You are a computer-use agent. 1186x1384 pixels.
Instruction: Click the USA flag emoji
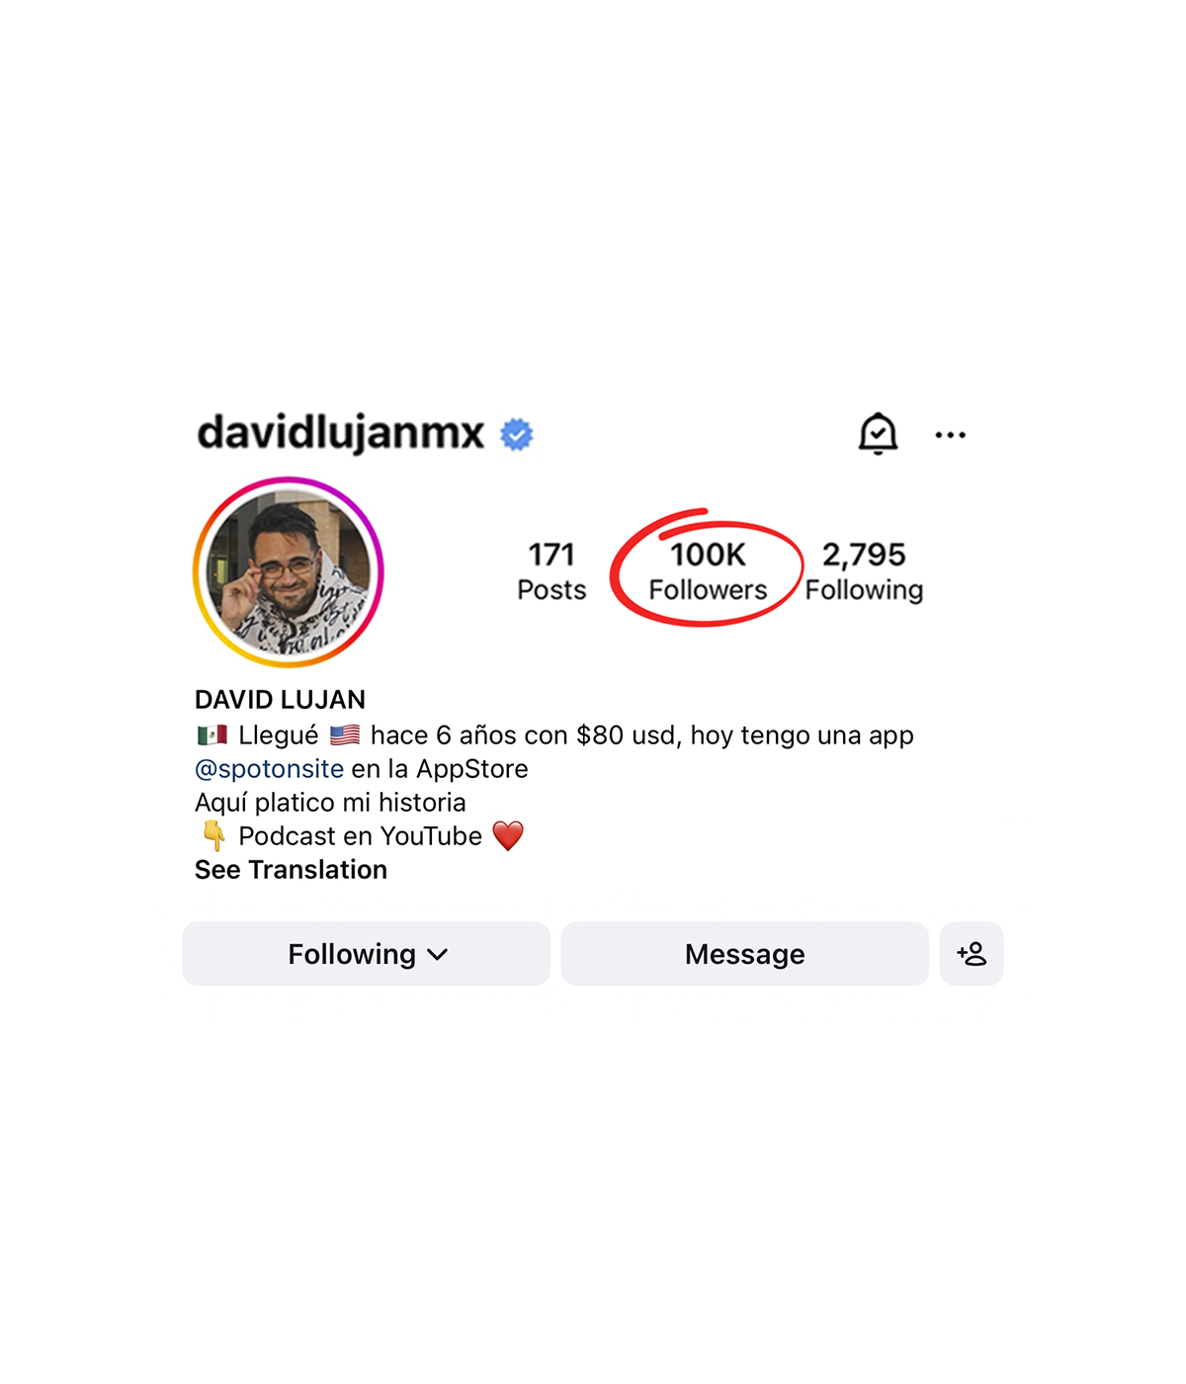[x=345, y=735]
